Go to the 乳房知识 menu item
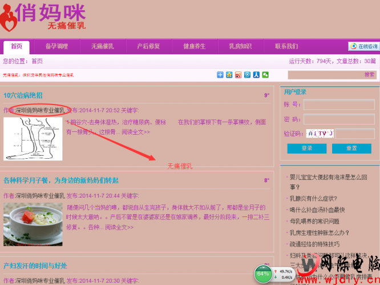The width and height of the screenshot is (380, 285). click(x=240, y=47)
